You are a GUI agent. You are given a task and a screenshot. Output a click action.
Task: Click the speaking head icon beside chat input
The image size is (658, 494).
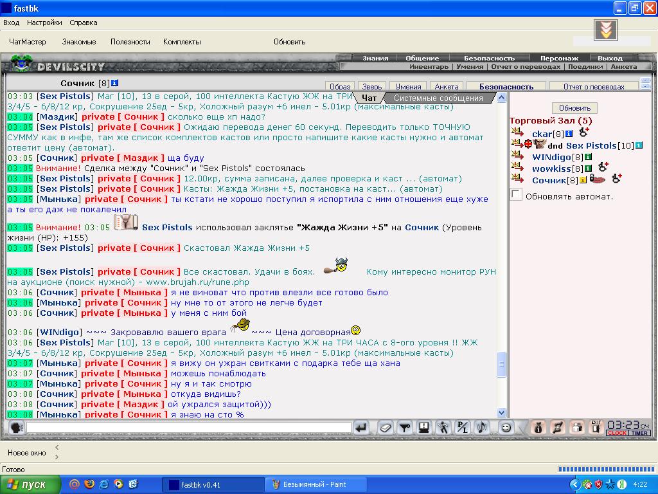pyautogui.click(x=16, y=428)
